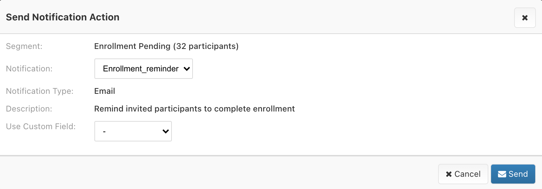Click the Email notification type value
Image resolution: width=542 pixels, height=189 pixels.
point(105,91)
